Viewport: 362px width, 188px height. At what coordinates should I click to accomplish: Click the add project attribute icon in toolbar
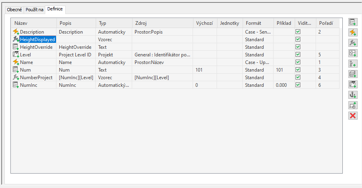353,84
